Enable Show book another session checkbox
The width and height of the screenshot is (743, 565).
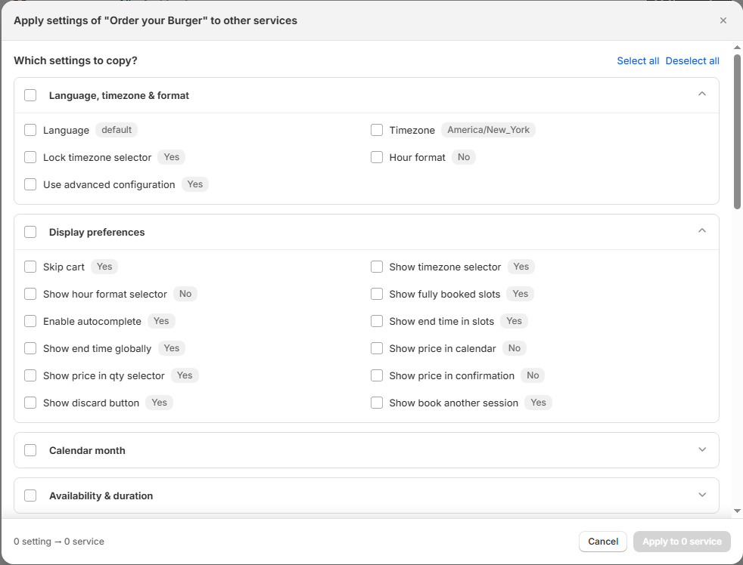pos(377,403)
